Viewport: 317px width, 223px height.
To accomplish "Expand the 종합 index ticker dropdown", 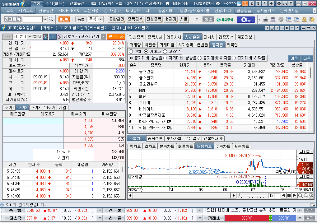I will pyautogui.click(x=100, y=211).
